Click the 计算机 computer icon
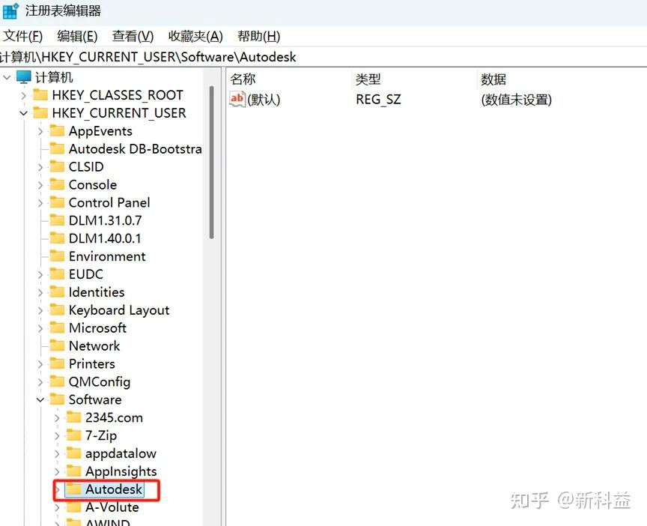 pos(23,76)
